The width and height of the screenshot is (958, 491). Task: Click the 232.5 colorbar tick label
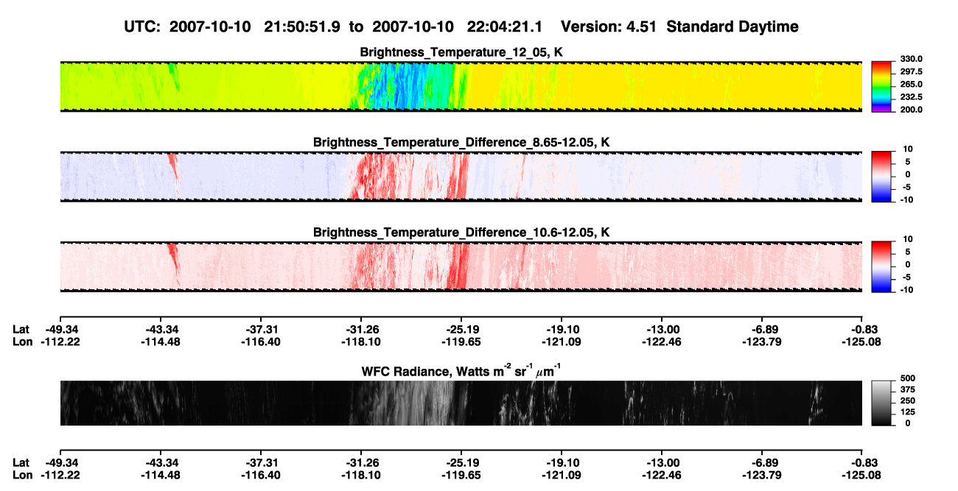(x=911, y=97)
